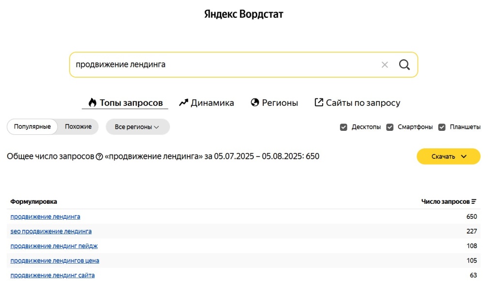Sort by 'Число запросов' sort icon
The width and height of the screenshot is (496, 281).
click(x=474, y=201)
